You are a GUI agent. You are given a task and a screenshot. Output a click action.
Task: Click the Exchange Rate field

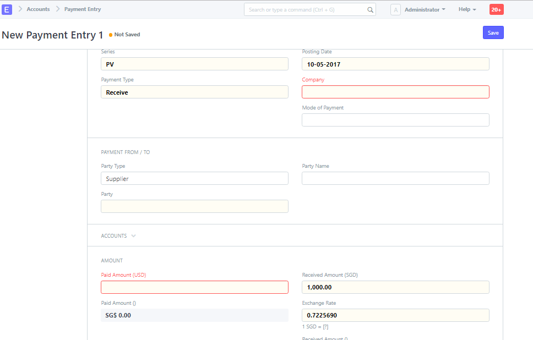(395, 315)
